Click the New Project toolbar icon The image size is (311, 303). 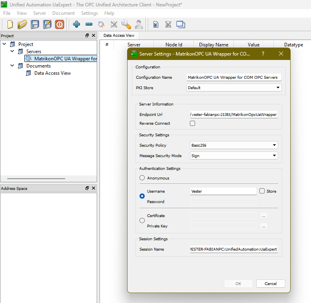tap(10, 25)
